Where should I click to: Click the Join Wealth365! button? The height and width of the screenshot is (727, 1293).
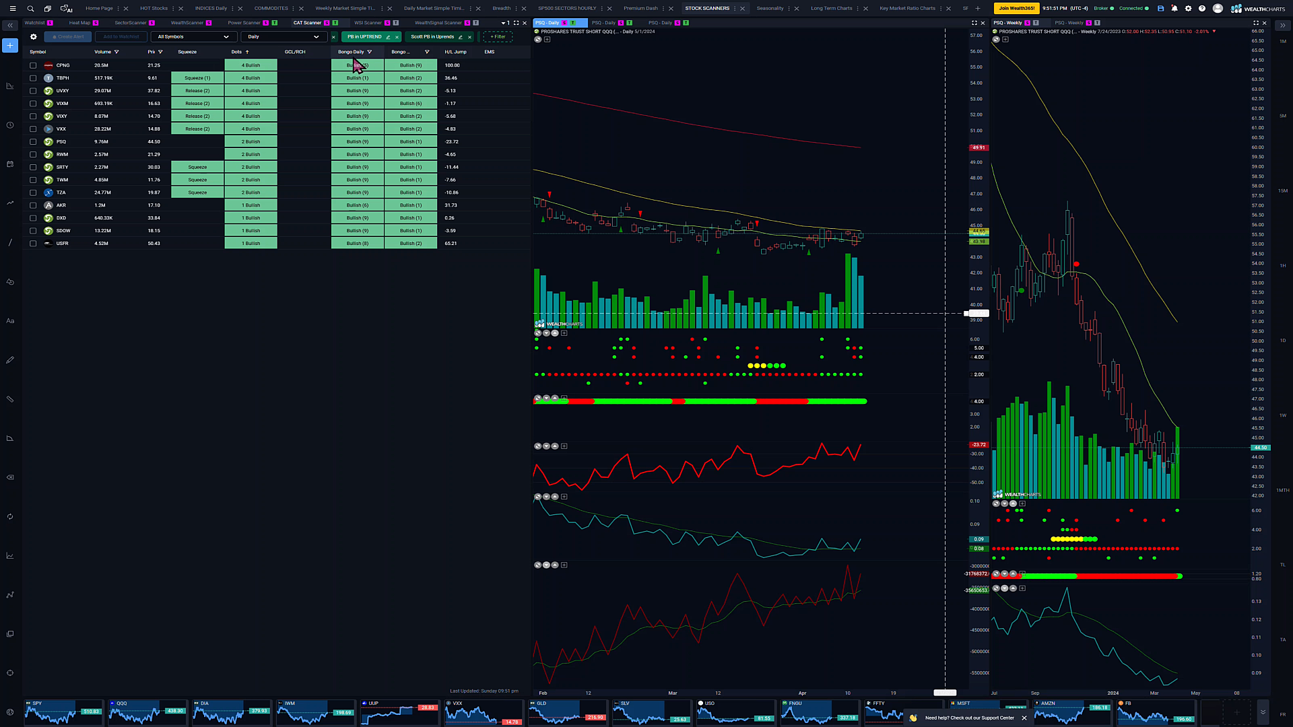(x=1016, y=9)
